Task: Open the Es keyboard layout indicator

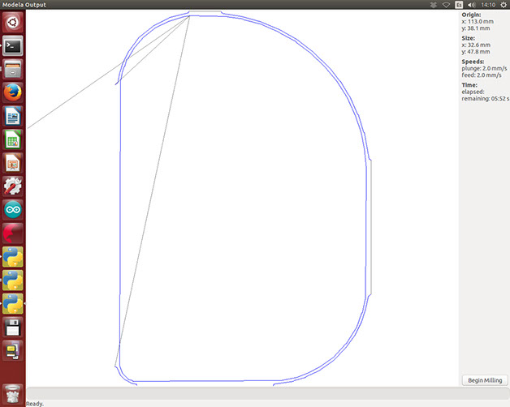Action: (x=459, y=5)
